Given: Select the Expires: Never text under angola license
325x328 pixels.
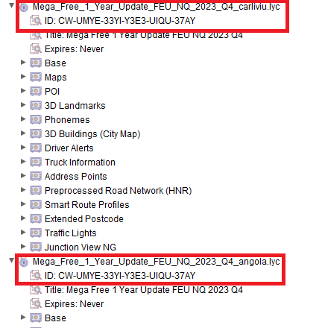Looking at the screenshot, I should 74,304.
